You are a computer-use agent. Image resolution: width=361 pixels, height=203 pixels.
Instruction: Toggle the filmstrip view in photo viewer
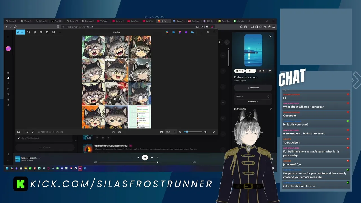[x=19, y=132]
